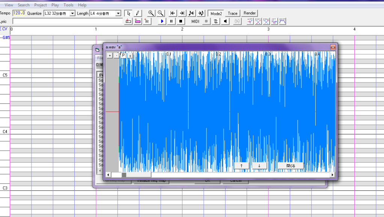Select the pencil draw tool

(x=137, y=13)
